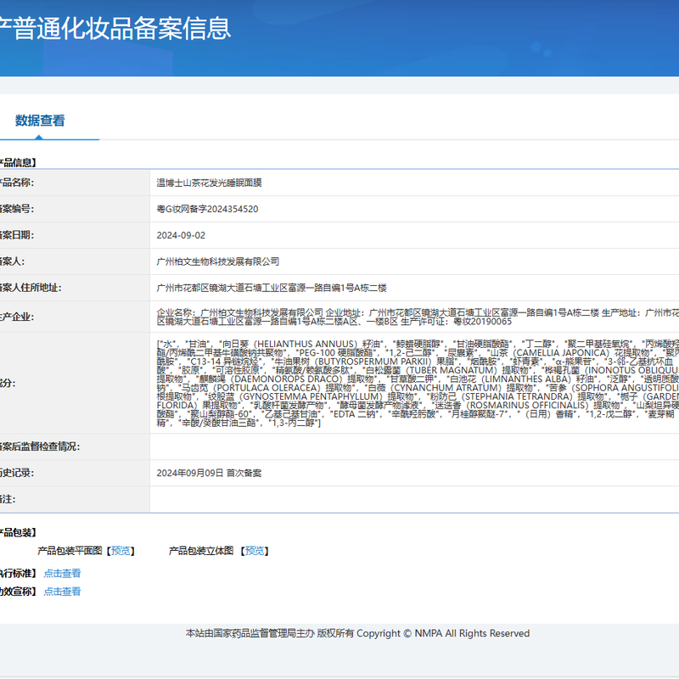The width and height of the screenshot is (679, 679).
Task: Click registrant name 广州柏文生物科技发展有限公司
Action: pyautogui.click(x=218, y=261)
